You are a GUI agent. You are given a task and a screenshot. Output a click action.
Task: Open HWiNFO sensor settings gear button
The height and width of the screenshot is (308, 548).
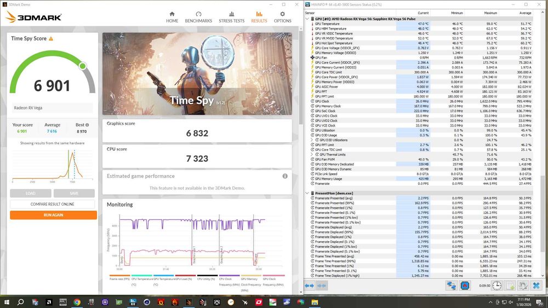(523, 286)
